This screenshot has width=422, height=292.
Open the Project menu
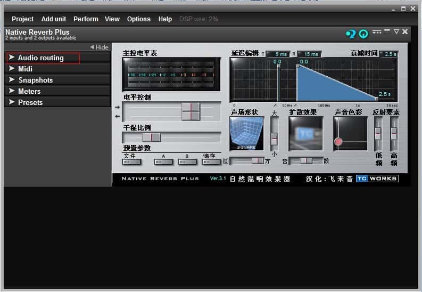22,19
